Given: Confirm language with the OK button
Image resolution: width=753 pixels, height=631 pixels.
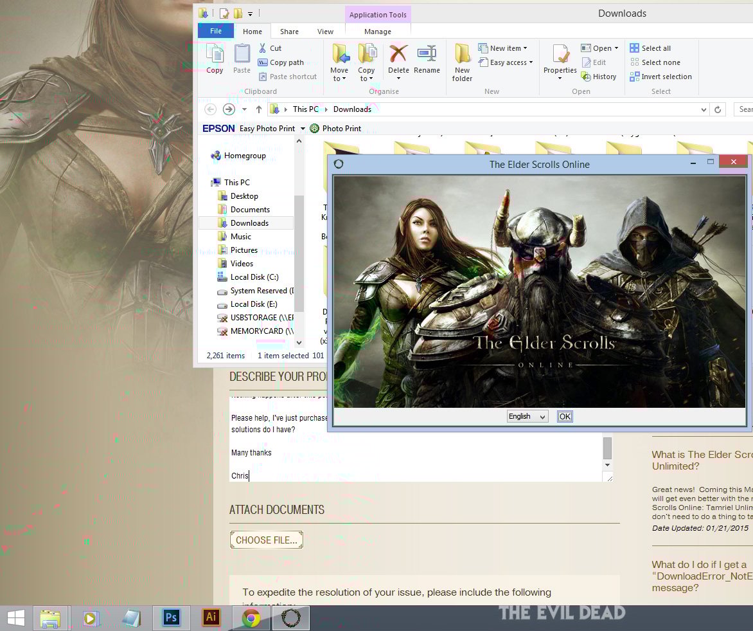Looking at the screenshot, I should (x=565, y=417).
